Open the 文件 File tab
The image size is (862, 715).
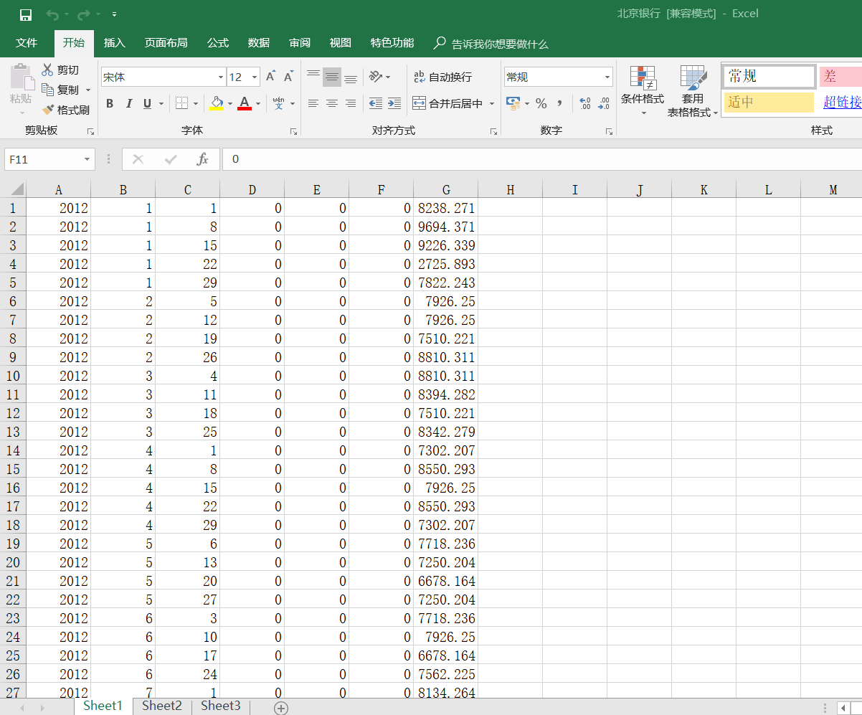click(27, 43)
